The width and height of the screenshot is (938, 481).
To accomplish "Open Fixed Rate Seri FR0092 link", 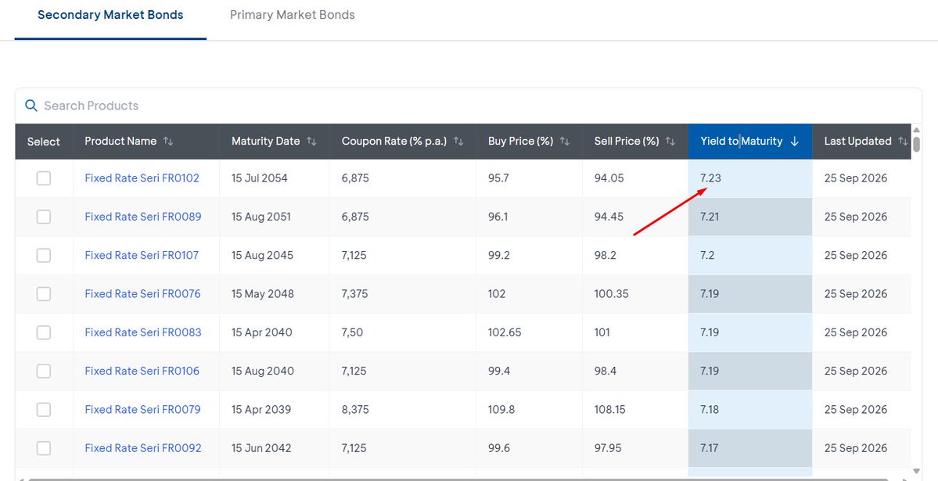I will pyautogui.click(x=143, y=448).
